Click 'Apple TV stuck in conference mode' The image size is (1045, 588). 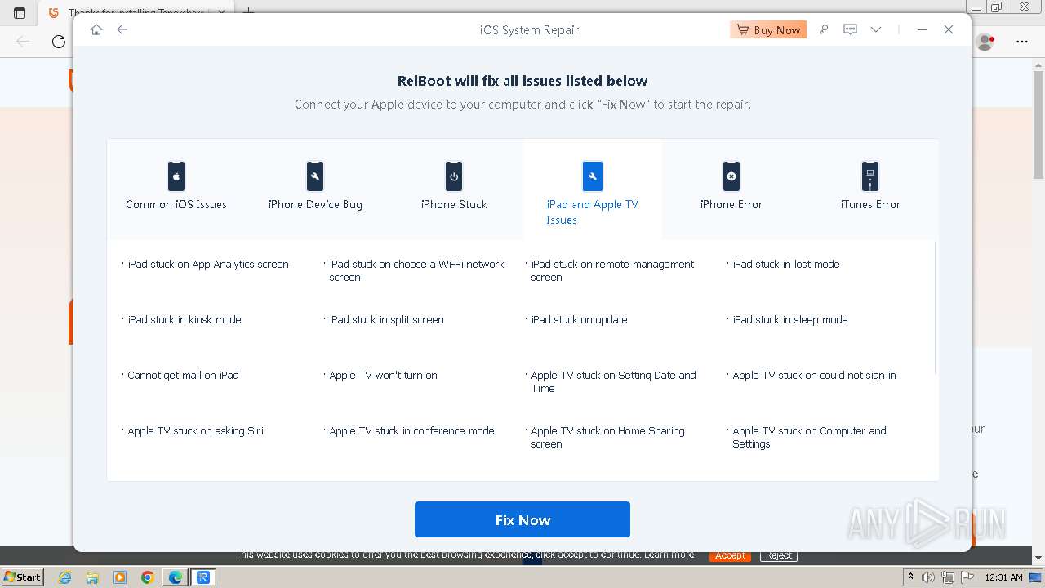coord(411,431)
